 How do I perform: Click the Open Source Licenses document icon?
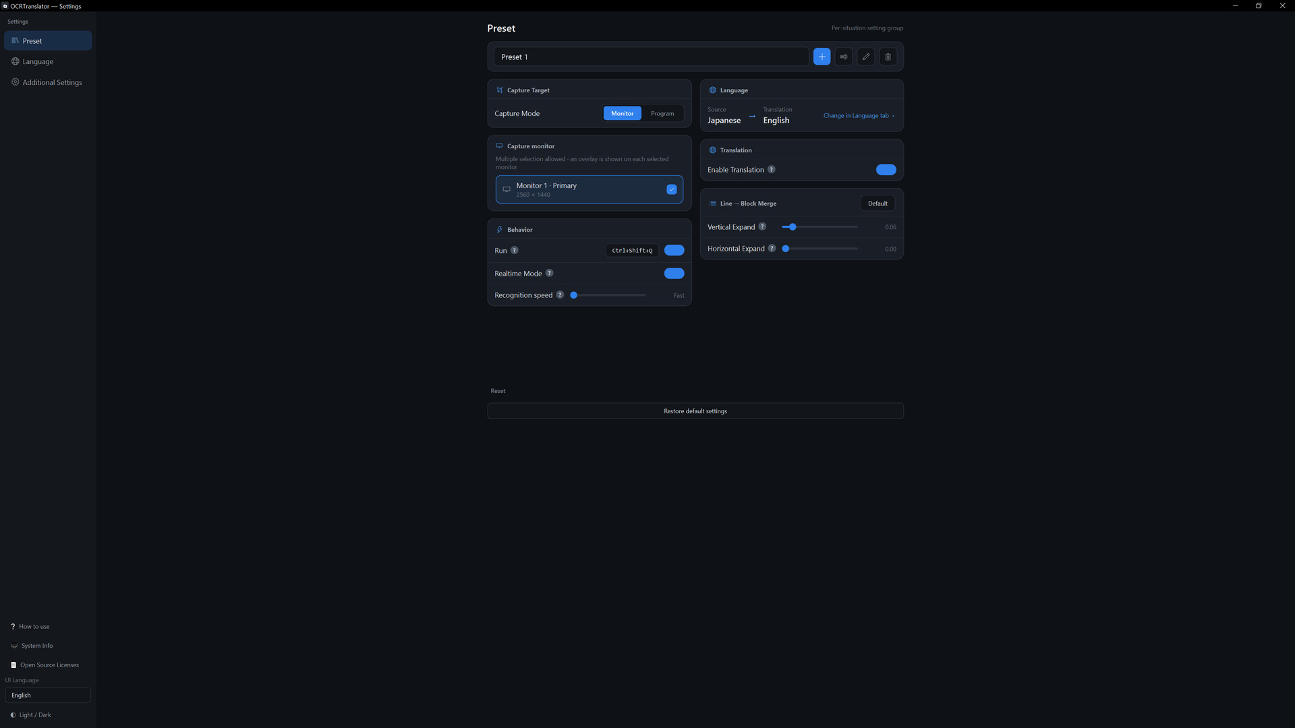coord(13,665)
